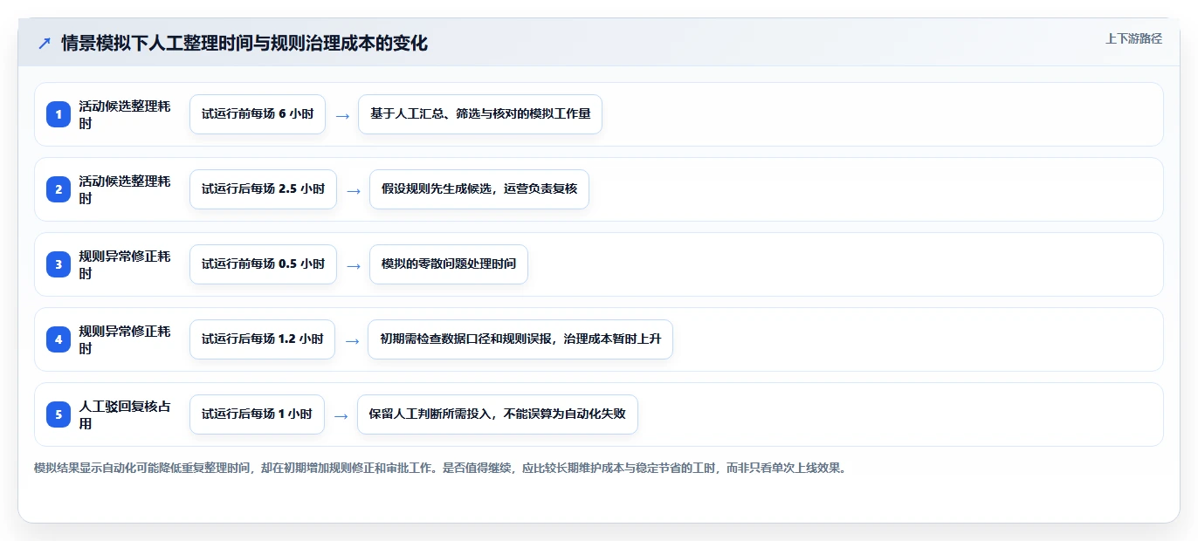
Task: Select the number 3 step badge
Action: 59,264
